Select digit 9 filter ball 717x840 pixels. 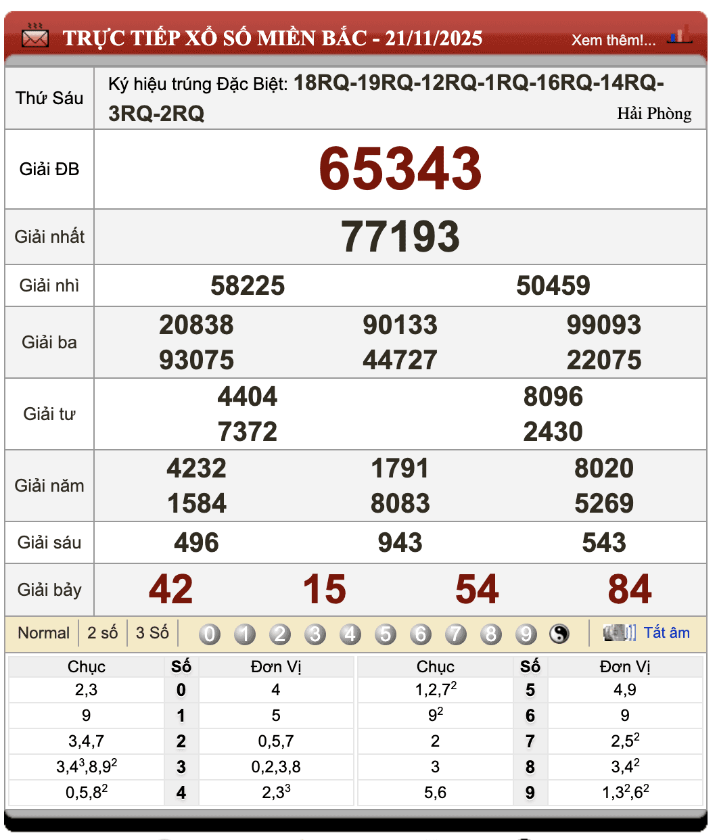pyautogui.click(x=526, y=634)
